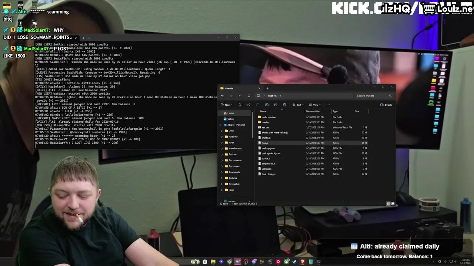474x266 pixels.
Task: Collapse Abioye - Personal tree node
Action: click(x=221, y=125)
